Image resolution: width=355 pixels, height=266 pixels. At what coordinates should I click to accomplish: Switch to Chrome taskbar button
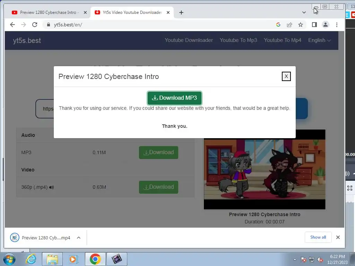coord(95,259)
